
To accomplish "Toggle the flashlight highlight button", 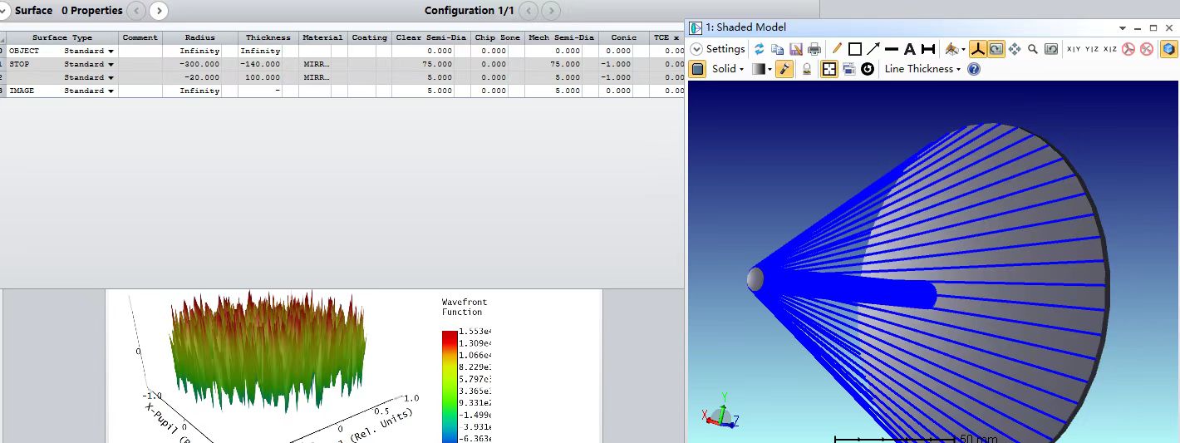I will point(784,69).
